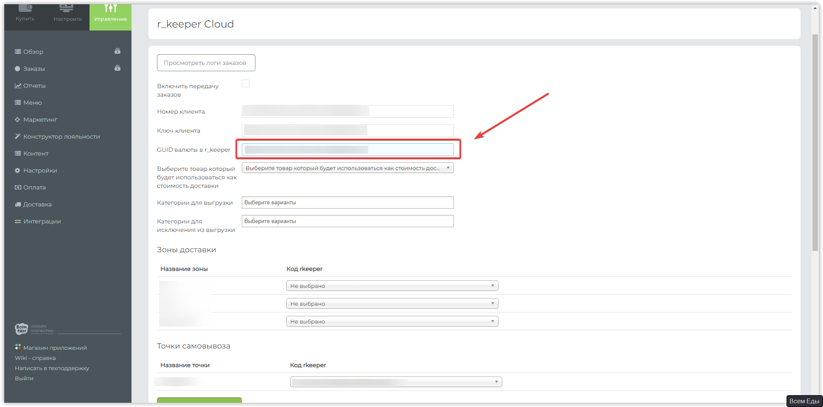Image resolution: width=823 pixels, height=407 pixels.
Task: Click Выйти to log out
Action: [24, 378]
